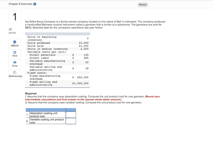Image resolution: width=213 pixels, height=142 pixels.
Task: Click the Hint lifebuoy icon
Action: pyautogui.click(x=15, y=52)
